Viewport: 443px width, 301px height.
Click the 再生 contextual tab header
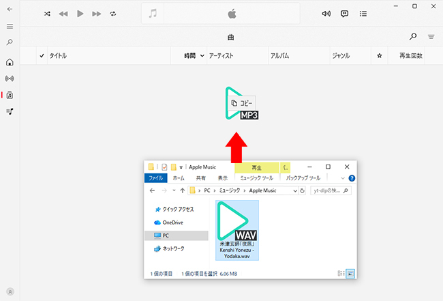256,167
